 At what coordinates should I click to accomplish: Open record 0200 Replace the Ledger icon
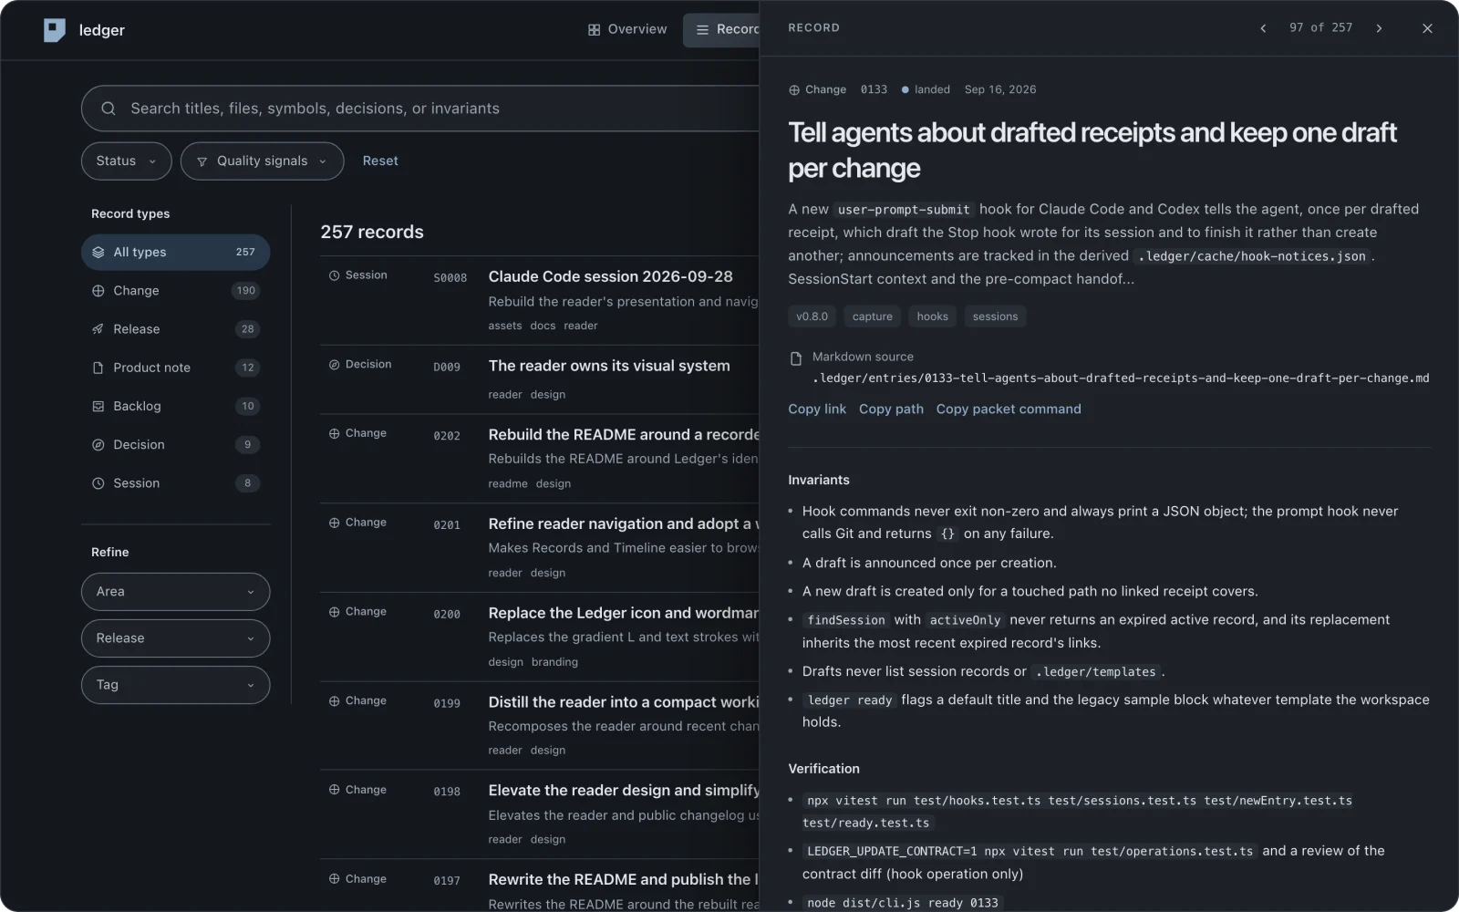point(540,637)
